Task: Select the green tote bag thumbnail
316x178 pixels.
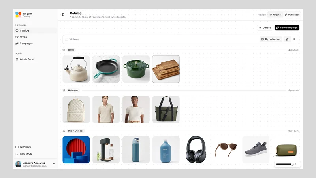Action: pyautogui.click(x=166, y=110)
